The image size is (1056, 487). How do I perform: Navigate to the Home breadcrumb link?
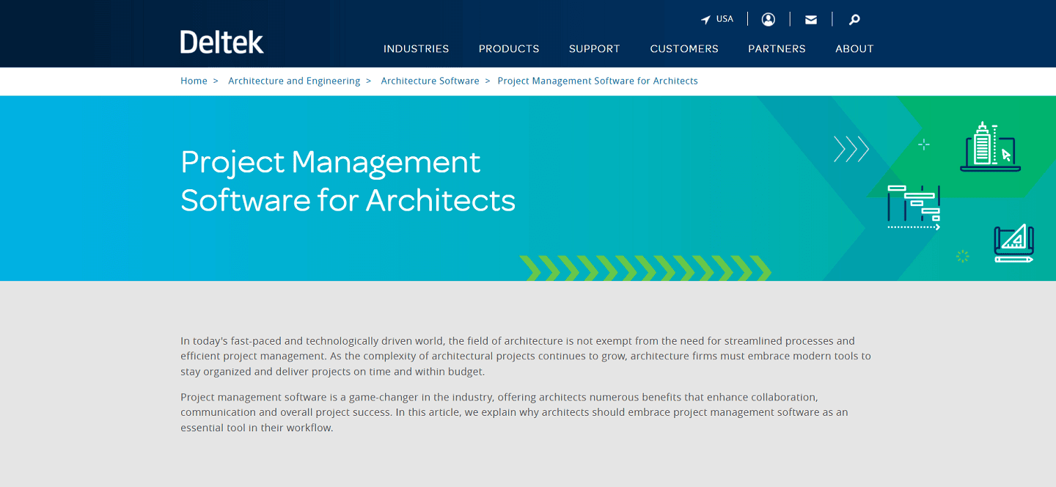tap(194, 81)
